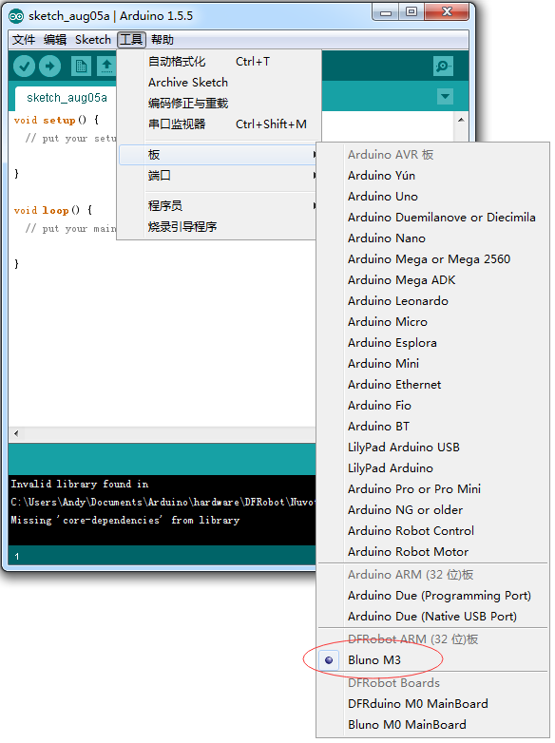Select Arduino Mini board

[x=433, y=364]
